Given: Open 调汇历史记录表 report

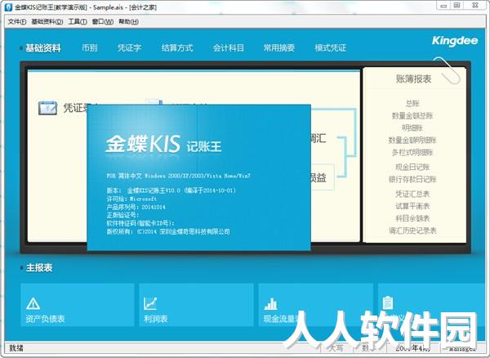Looking at the screenshot, I should tap(412, 230).
